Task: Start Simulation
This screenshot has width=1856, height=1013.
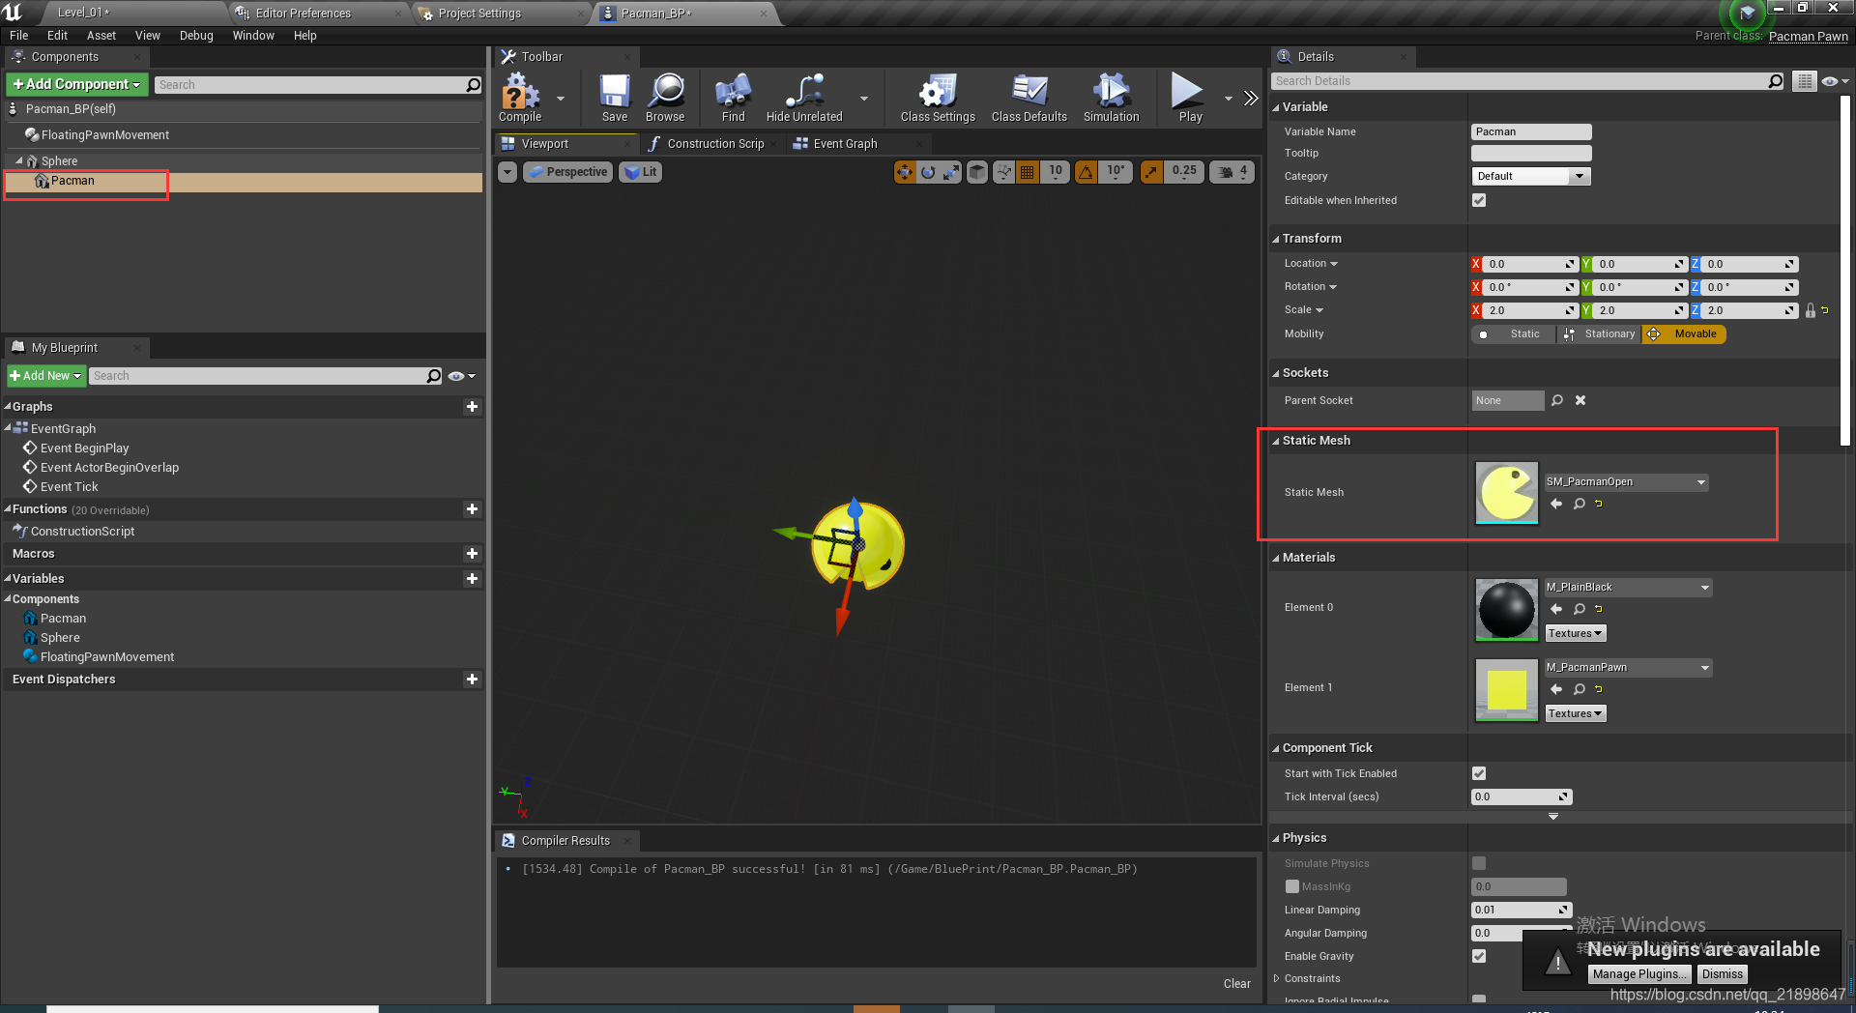Action: point(1112,98)
